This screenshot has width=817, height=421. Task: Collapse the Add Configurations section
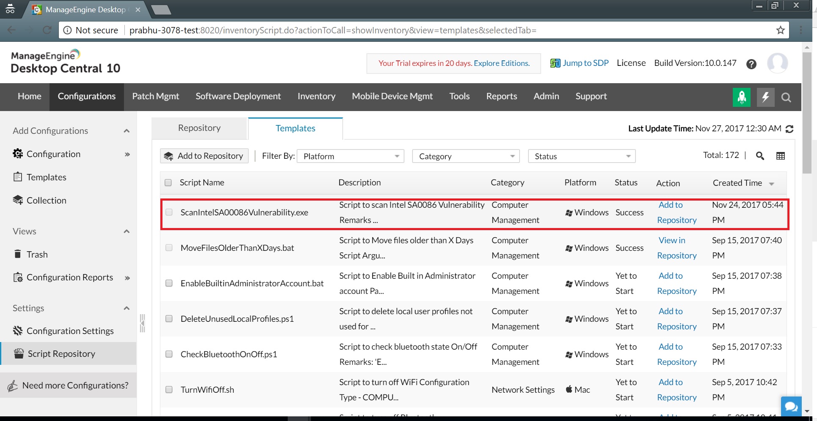pyautogui.click(x=127, y=131)
